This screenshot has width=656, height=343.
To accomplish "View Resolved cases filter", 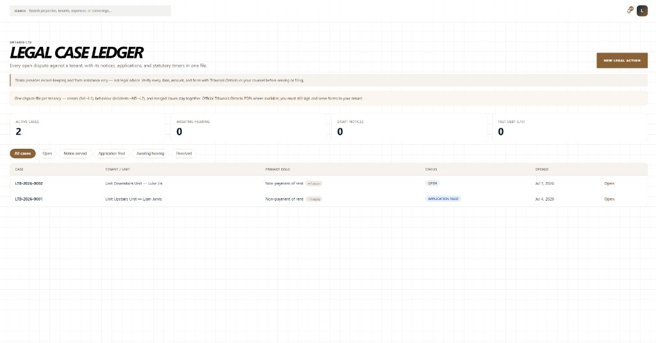I will (184, 154).
